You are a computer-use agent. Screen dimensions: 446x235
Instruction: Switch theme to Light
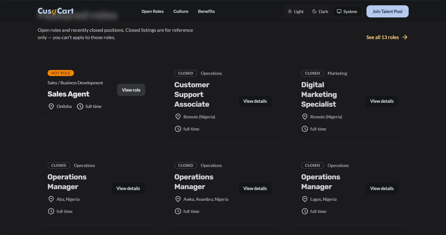click(295, 11)
